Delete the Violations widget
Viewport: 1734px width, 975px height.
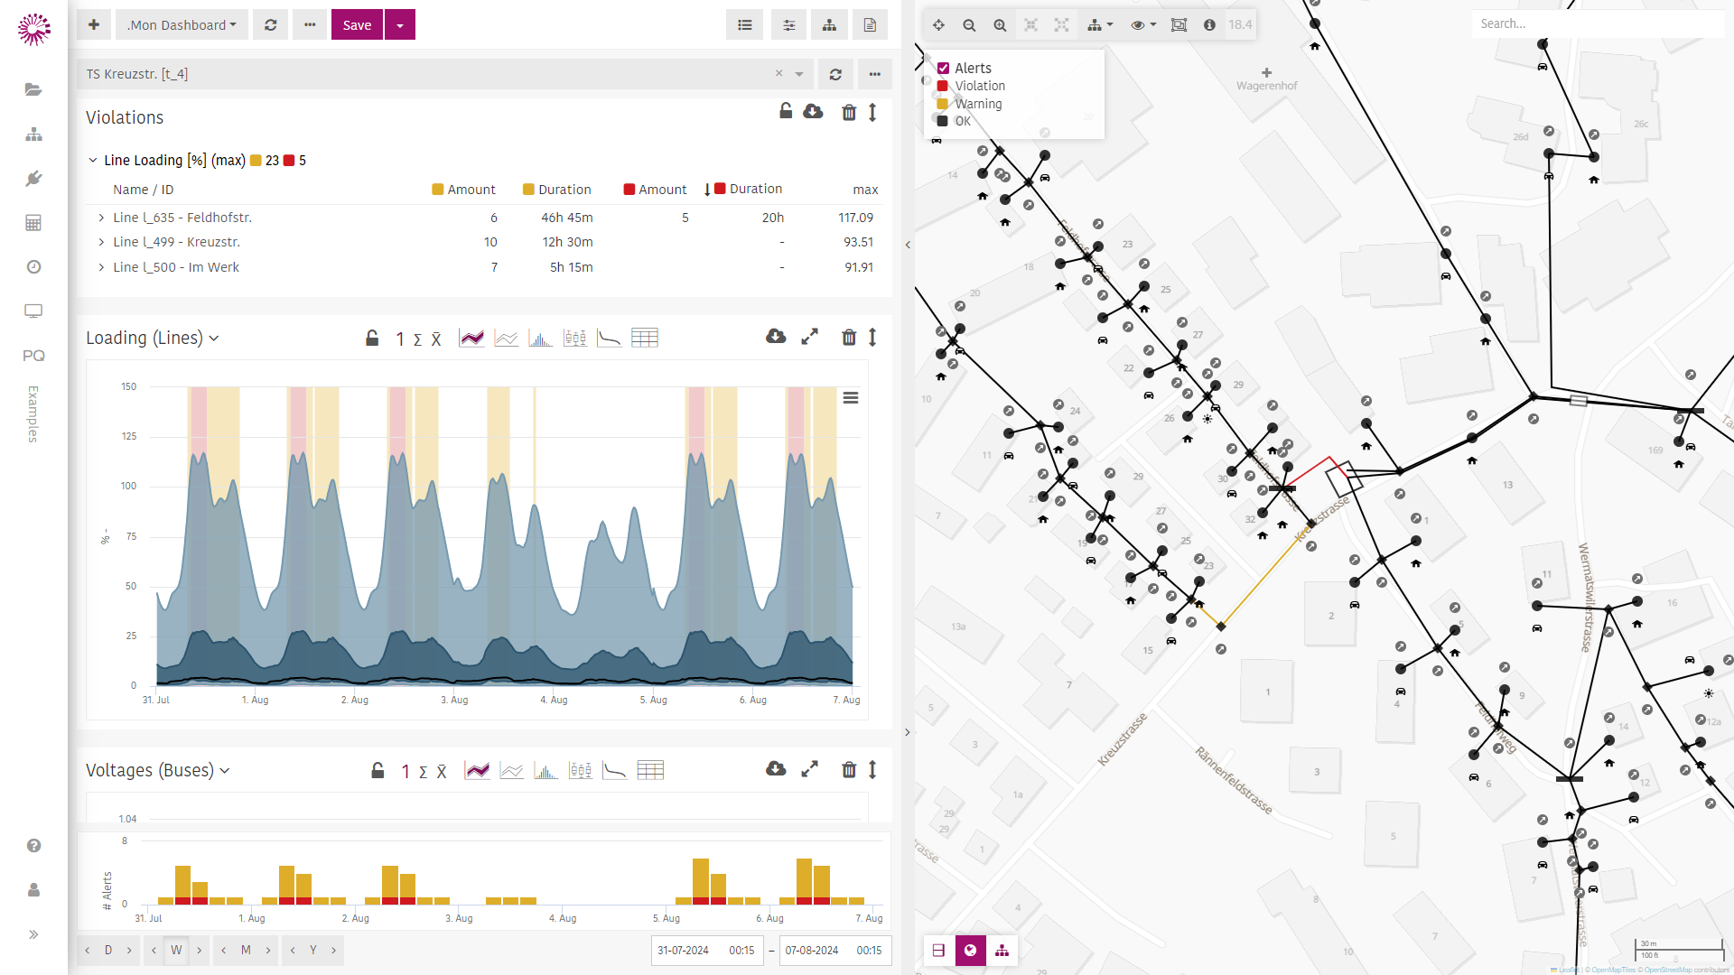(x=849, y=112)
